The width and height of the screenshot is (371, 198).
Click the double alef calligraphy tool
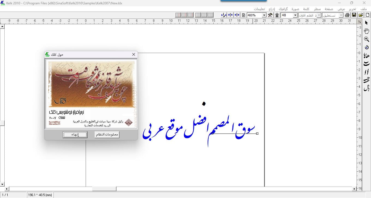366,72
